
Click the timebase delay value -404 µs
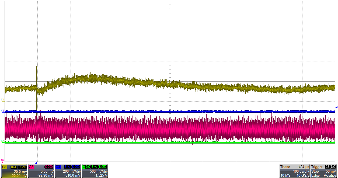(x=303, y=167)
